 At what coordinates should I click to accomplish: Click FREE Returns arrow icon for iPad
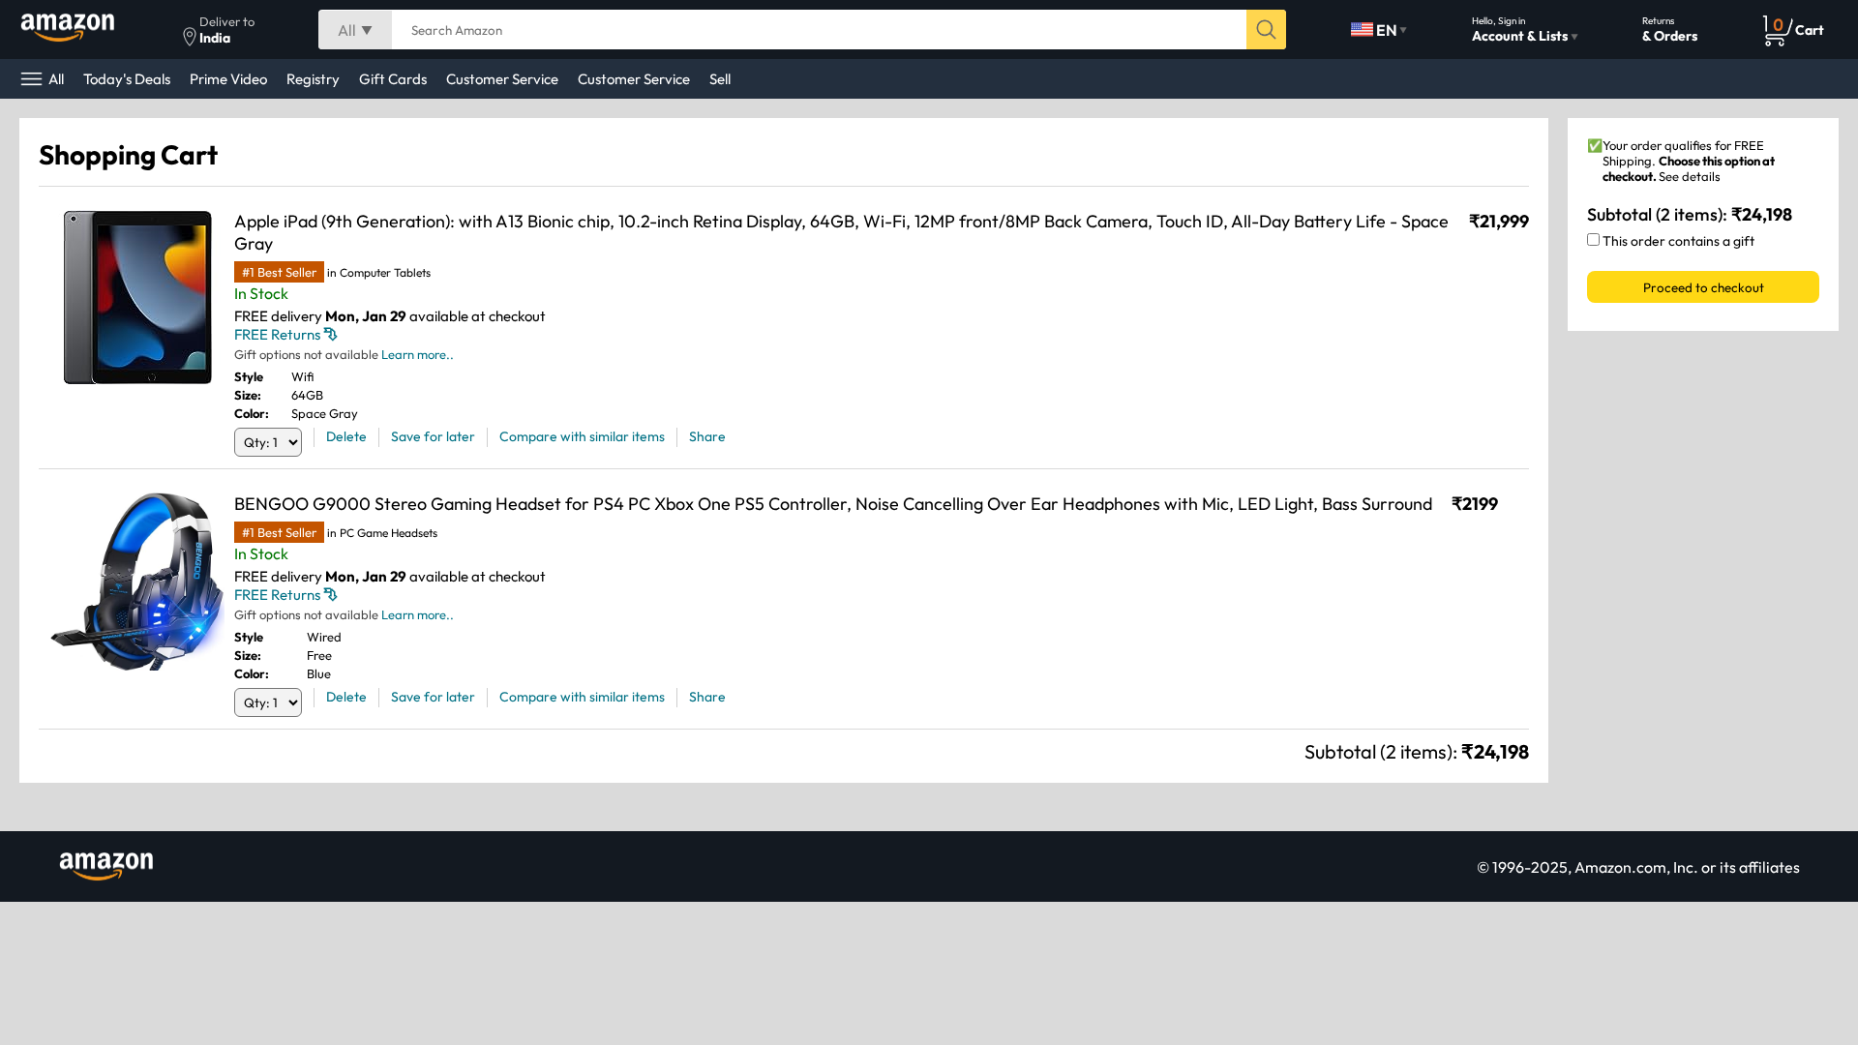click(x=331, y=335)
